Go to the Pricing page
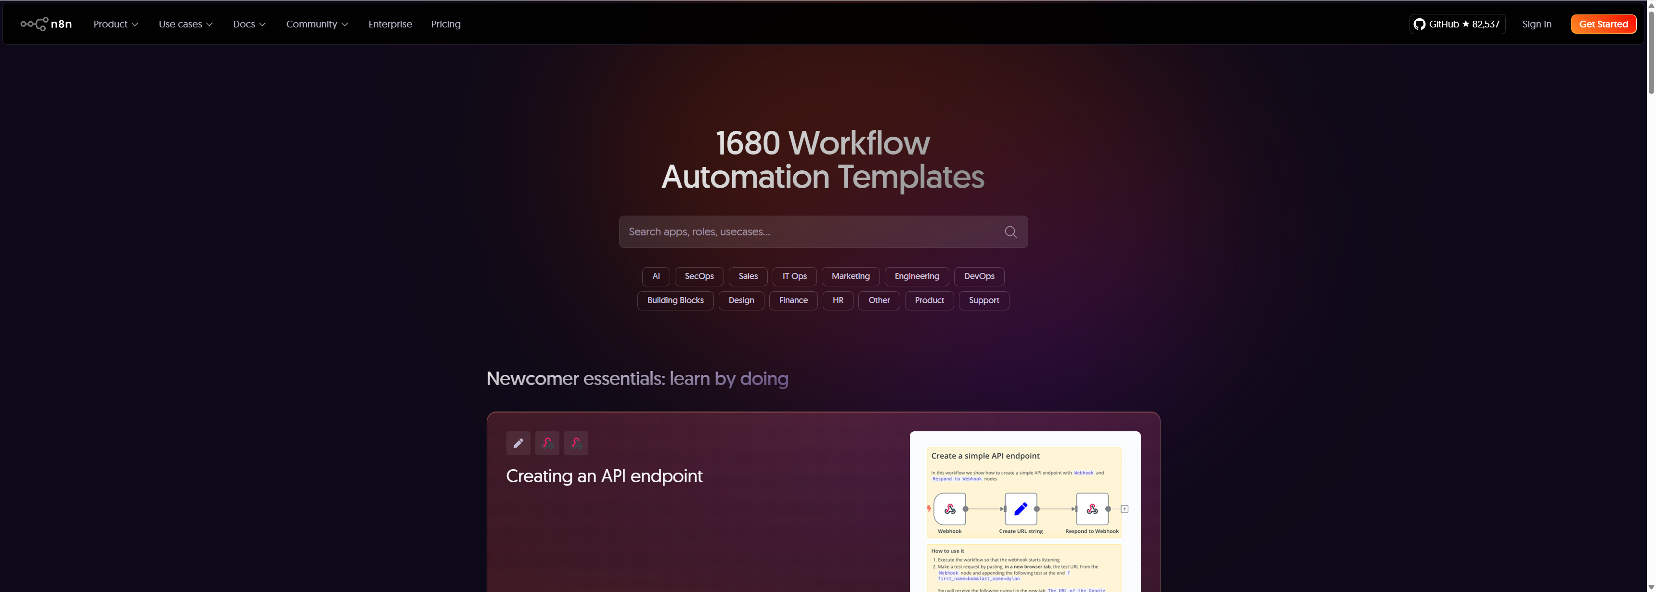1656x592 pixels. [x=445, y=24]
